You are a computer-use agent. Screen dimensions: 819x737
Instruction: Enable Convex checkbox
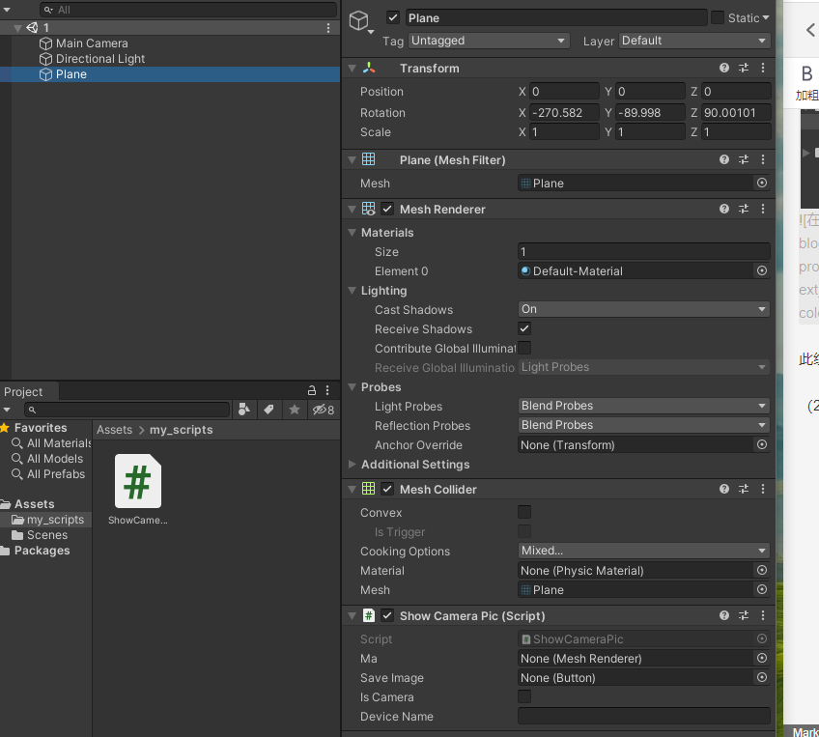pyautogui.click(x=524, y=512)
